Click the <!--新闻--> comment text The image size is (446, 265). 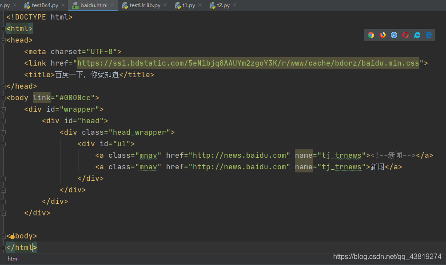coord(393,156)
